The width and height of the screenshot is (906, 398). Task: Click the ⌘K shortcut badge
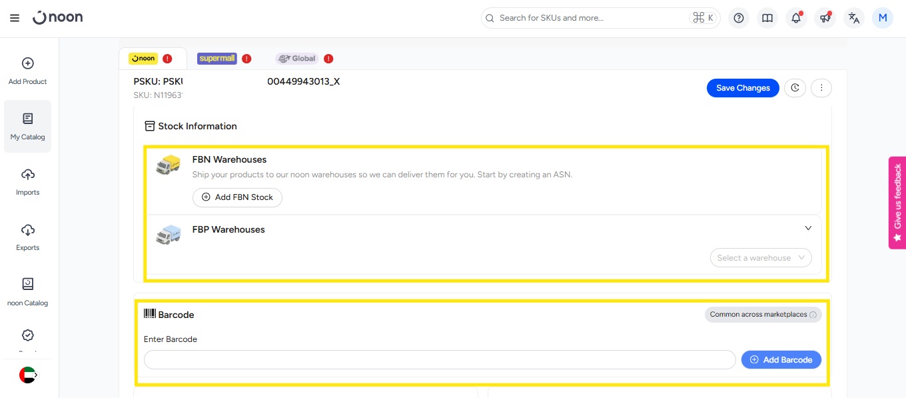(x=703, y=18)
